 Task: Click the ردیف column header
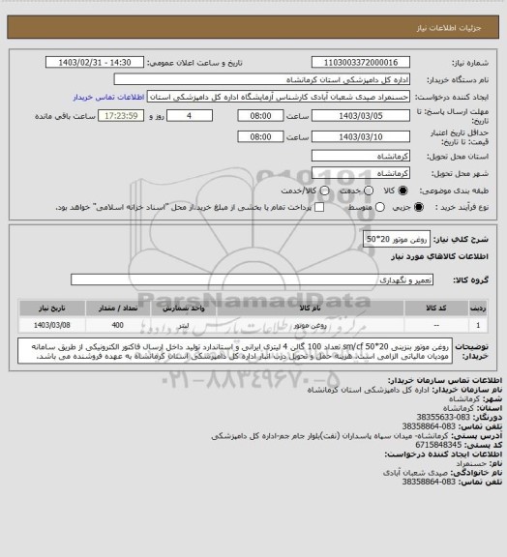pos(478,308)
